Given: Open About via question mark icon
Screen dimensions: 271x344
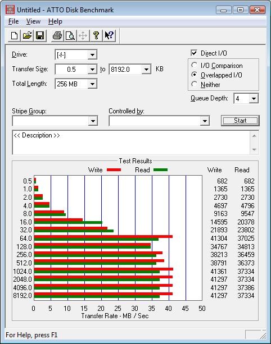Looking at the screenshot, I should coord(96,35).
